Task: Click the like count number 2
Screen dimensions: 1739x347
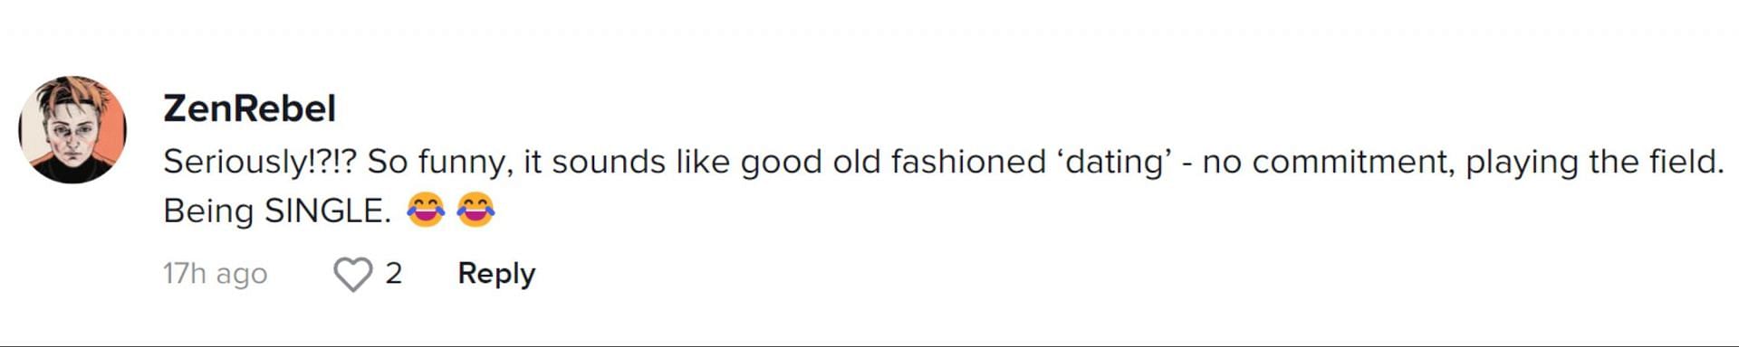Action: click(393, 273)
